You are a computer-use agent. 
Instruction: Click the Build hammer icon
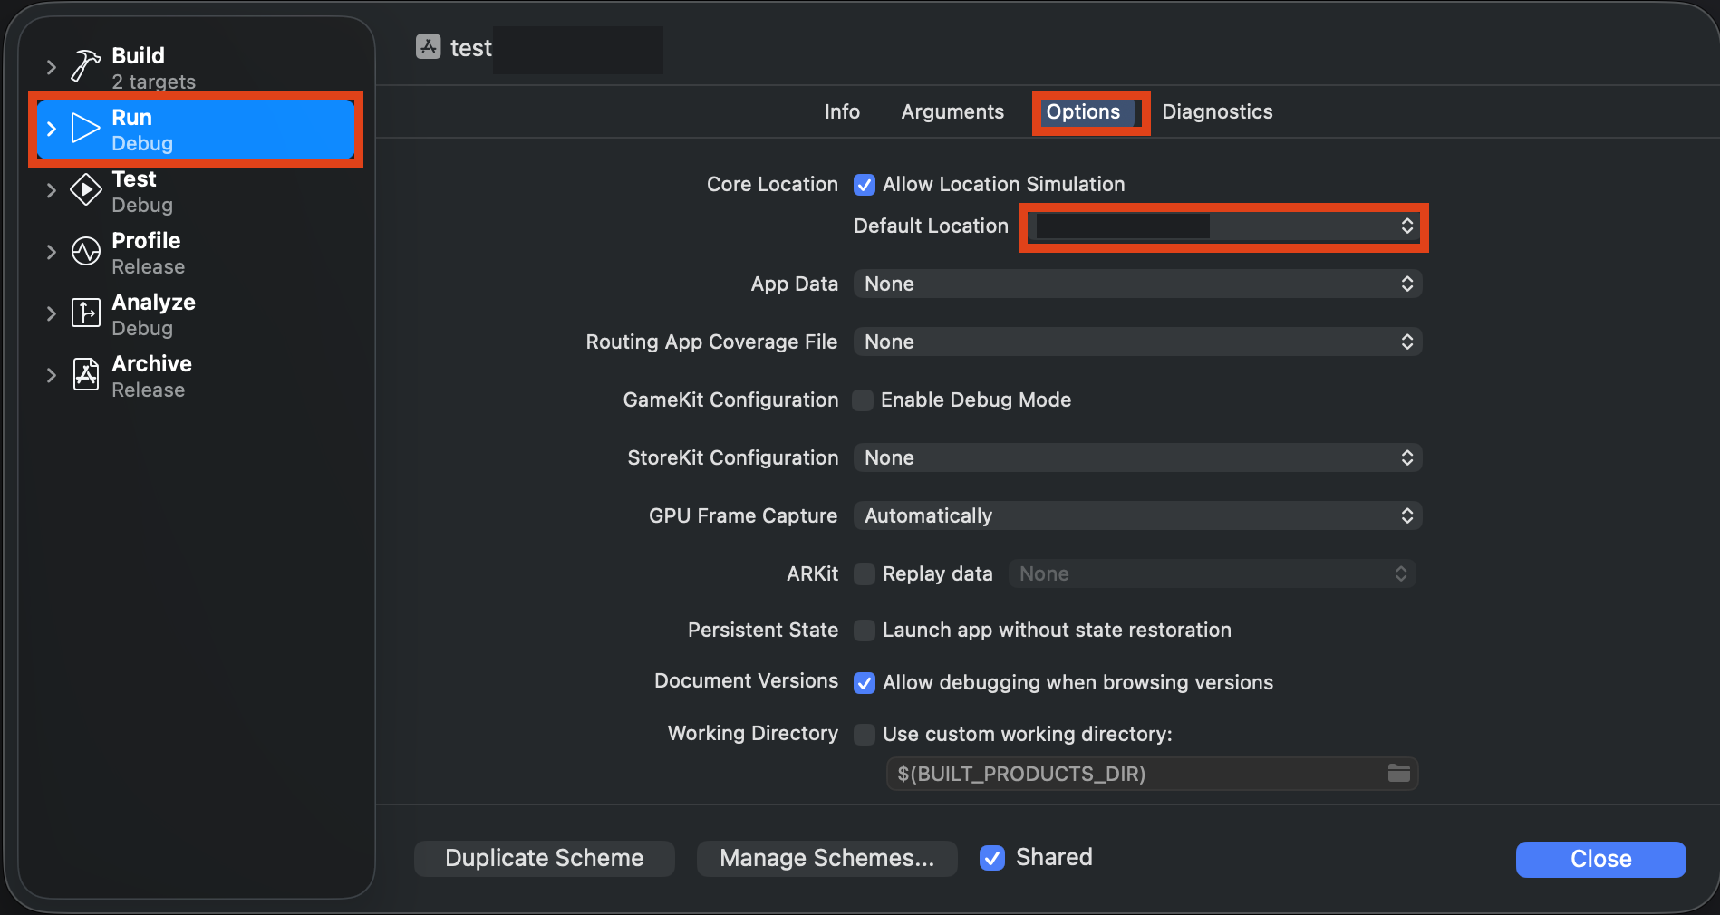(86, 66)
